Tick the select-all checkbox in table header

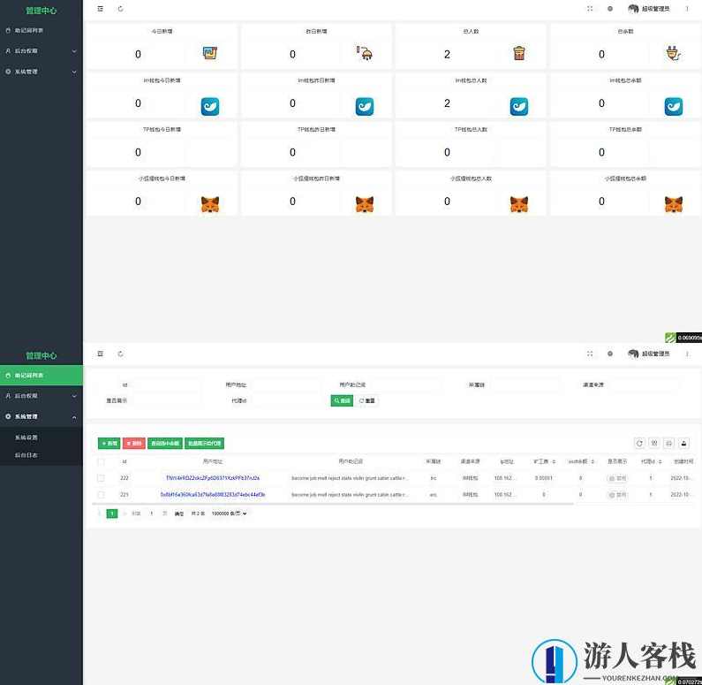tap(101, 461)
